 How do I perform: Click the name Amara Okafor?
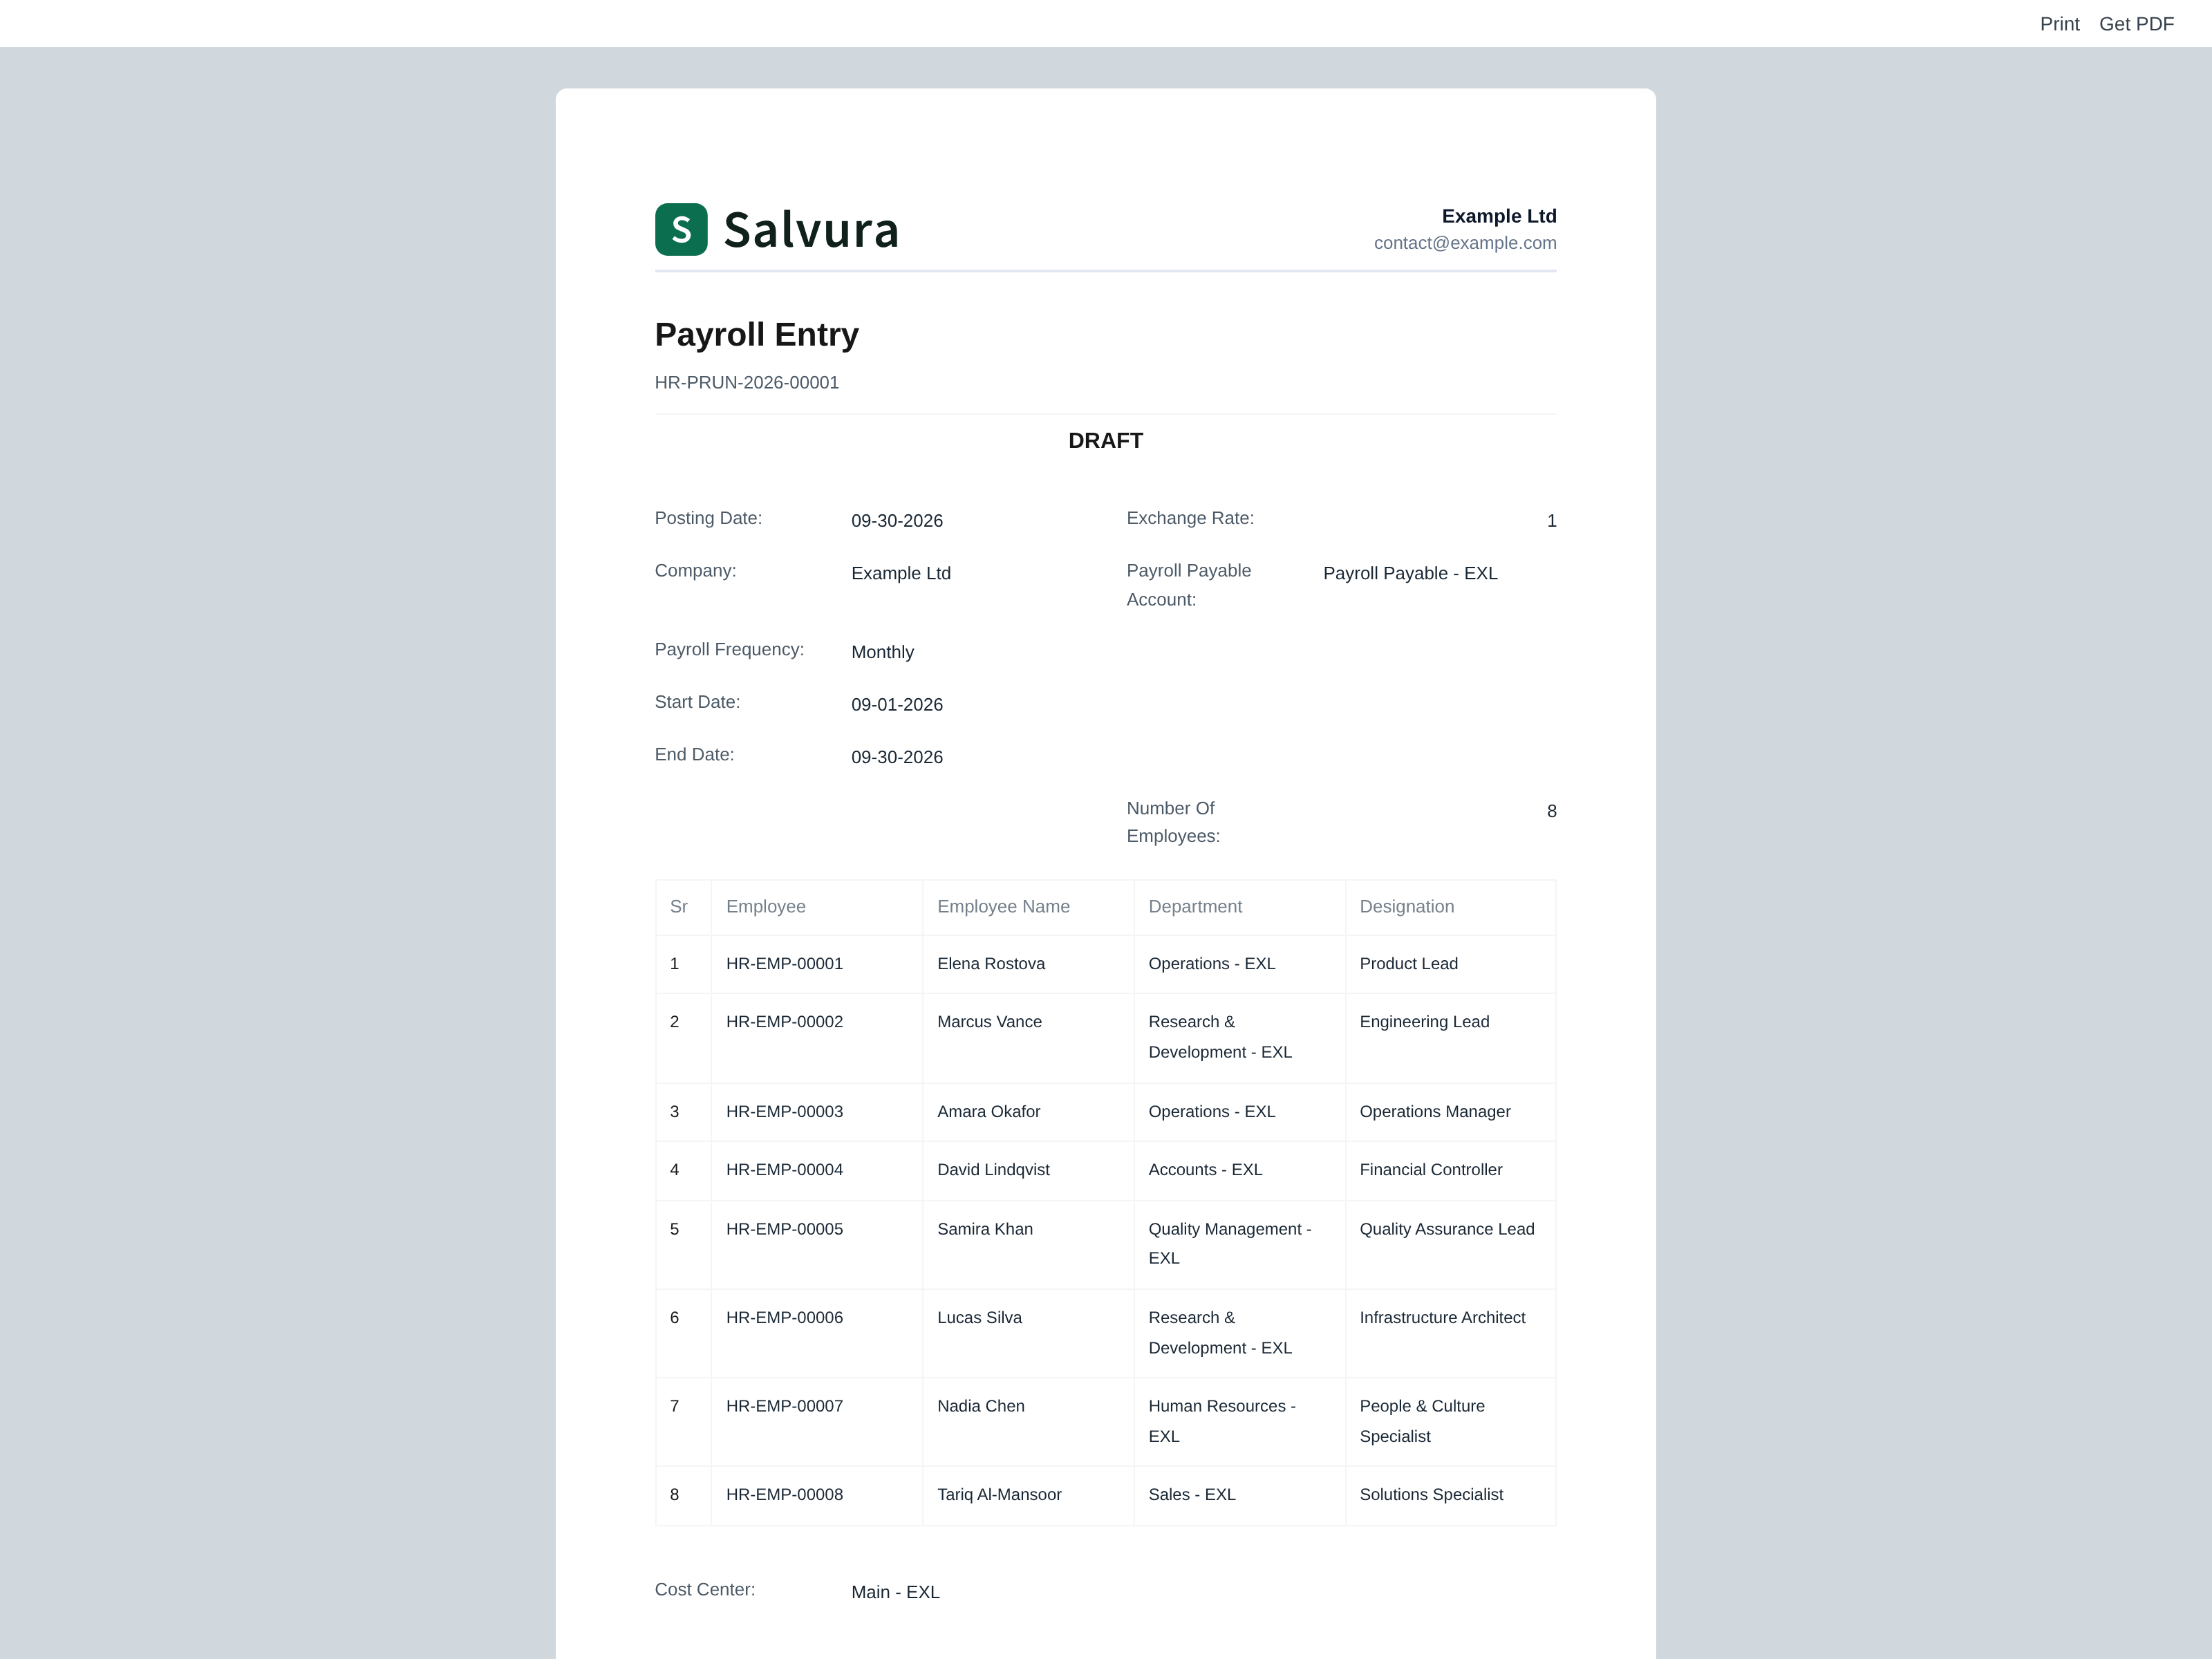pos(988,1112)
